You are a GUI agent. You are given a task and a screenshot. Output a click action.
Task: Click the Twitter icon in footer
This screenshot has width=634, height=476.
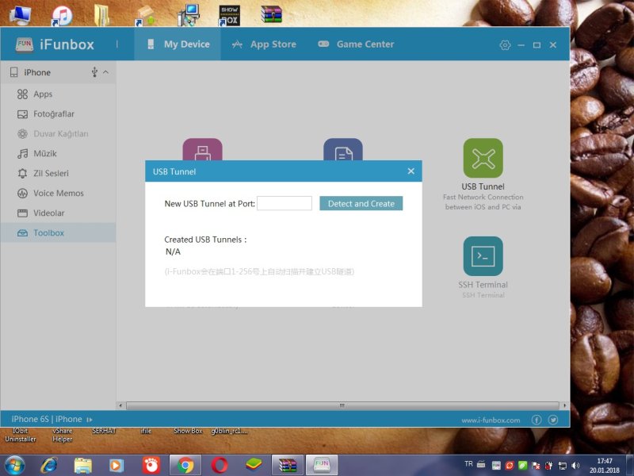click(553, 419)
